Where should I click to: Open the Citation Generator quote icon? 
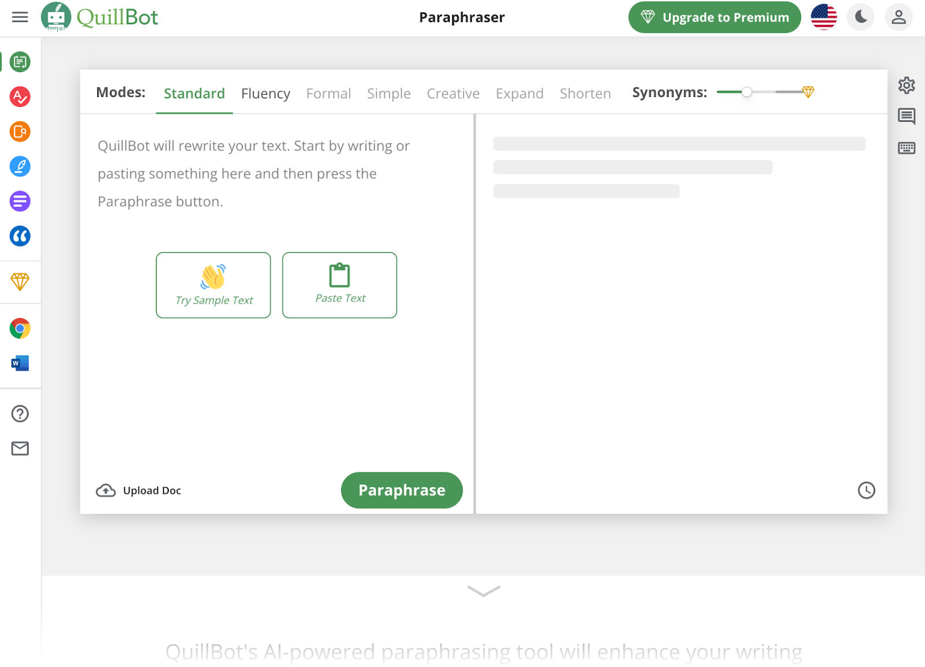click(x=20, y=236)
